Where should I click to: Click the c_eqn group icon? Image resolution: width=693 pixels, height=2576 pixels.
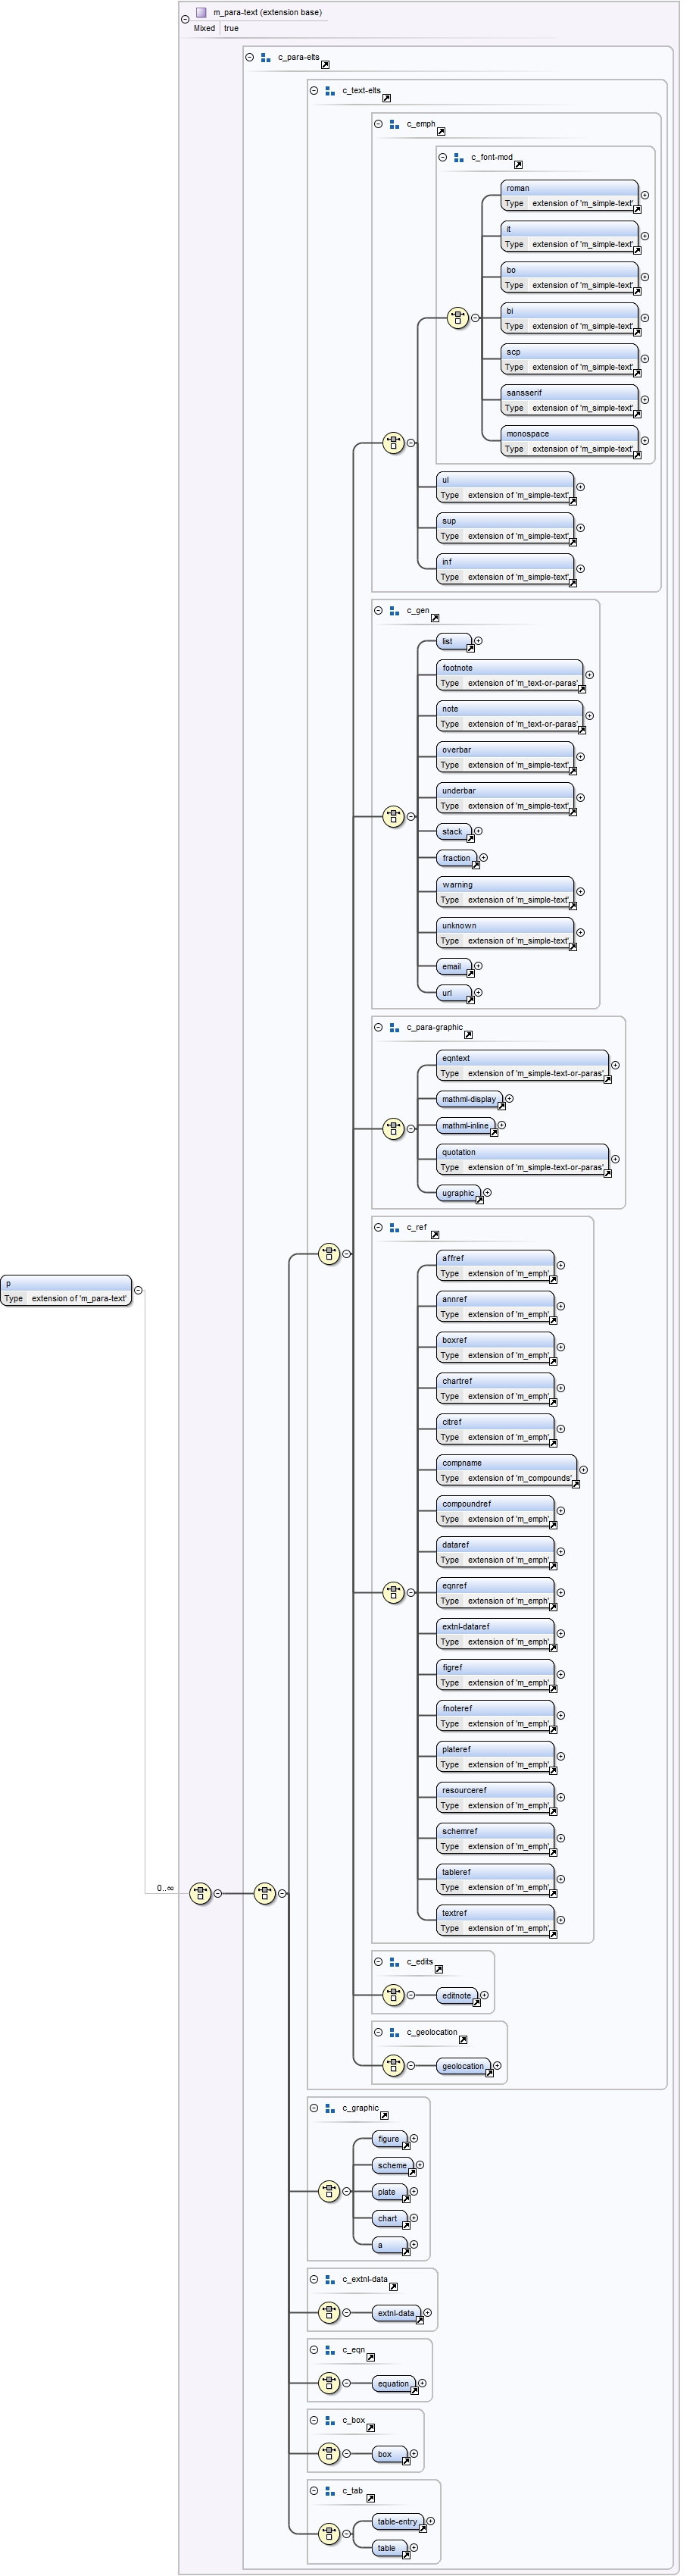(329, 2350)
